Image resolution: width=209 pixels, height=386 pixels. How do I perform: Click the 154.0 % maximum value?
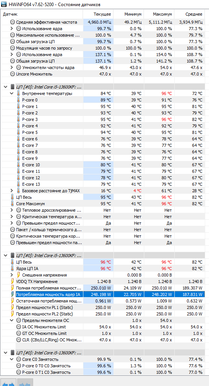coord(164,55)
